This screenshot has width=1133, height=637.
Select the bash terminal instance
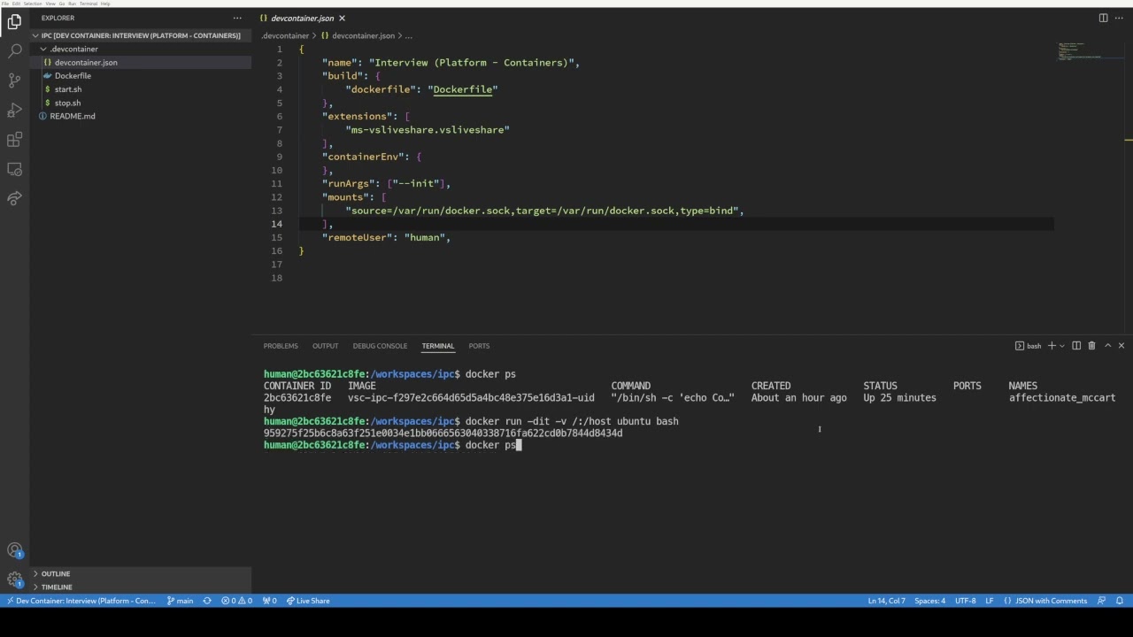click(x=1028, y=346)
